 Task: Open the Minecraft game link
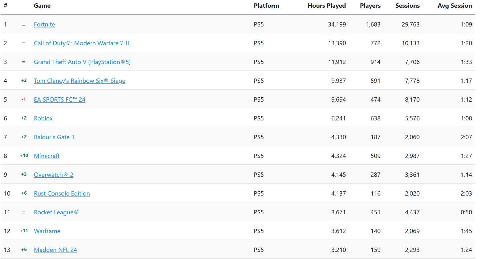(47, 156)
